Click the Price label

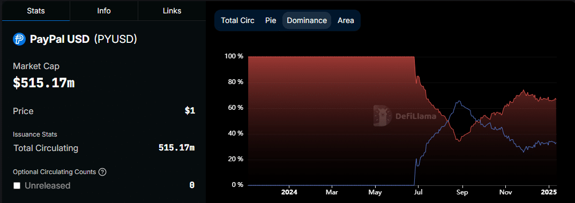(x=23, y=111)
